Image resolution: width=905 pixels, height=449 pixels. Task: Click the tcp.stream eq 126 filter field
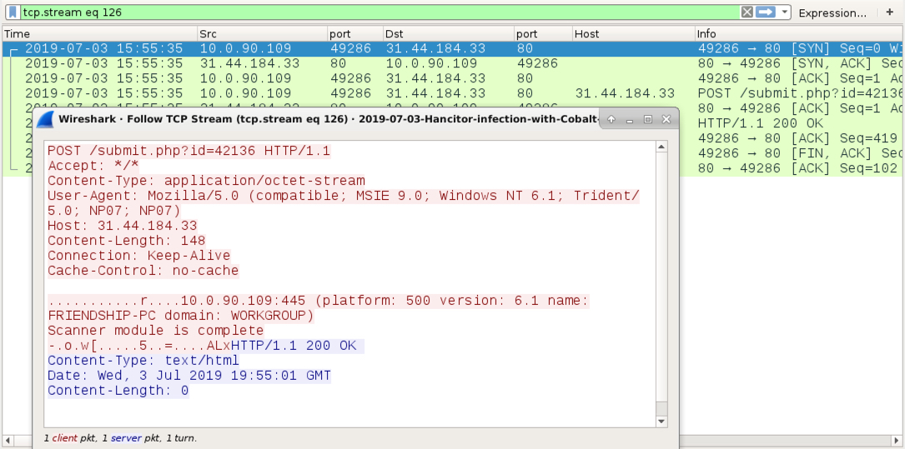pyautogui.click(x=380, y=12)
